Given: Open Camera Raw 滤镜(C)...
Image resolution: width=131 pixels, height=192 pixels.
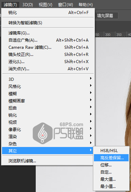Looking at the screenshot, I should (48, 47).
